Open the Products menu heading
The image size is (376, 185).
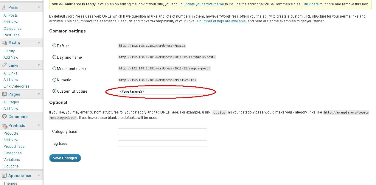tap(16, 125)
